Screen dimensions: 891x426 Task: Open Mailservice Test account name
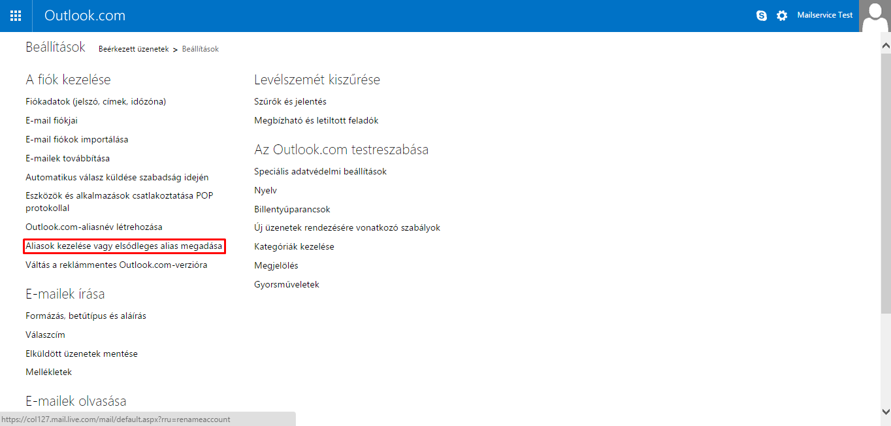coord(825,15)
